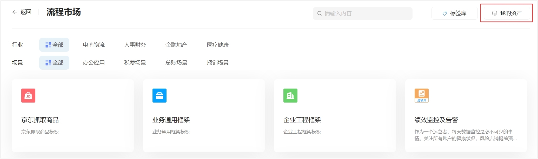Open the 我的资产 page
Image resolution: width=538 pixels, height=159 pixels.
tap(507, 13)
